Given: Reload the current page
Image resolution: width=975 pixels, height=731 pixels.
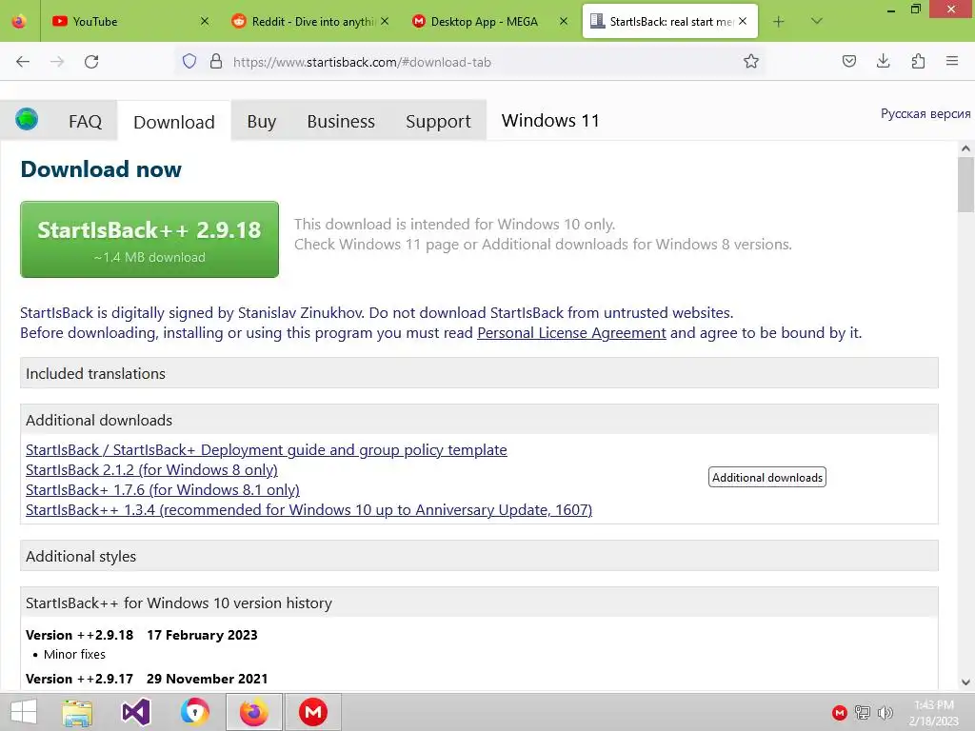Looking at the screenshot, I should [x=91, y=62].
